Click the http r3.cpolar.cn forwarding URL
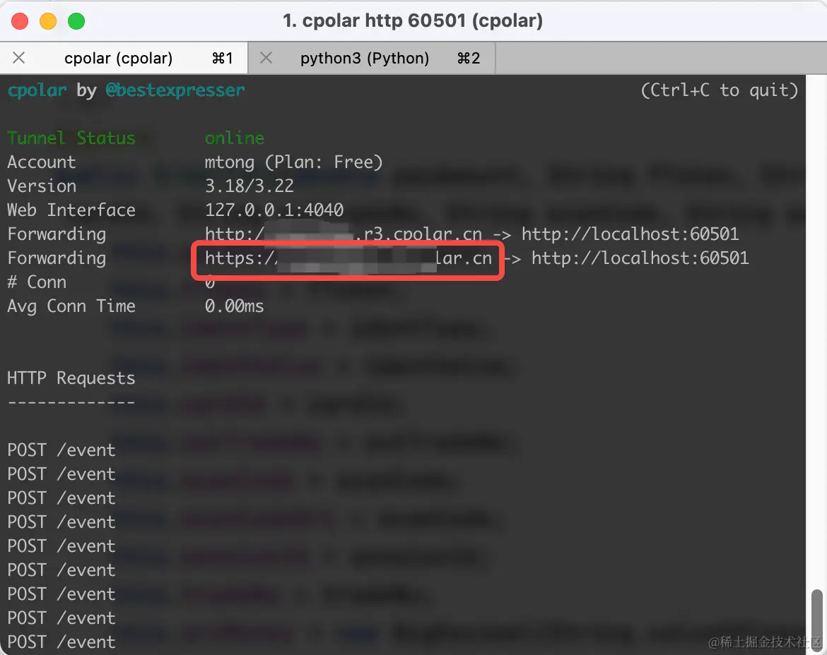 [344, 234]
